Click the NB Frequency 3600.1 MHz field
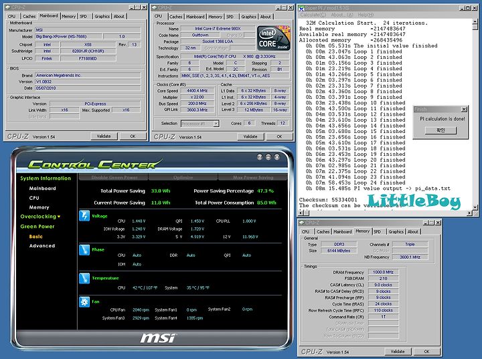The image size is (482, 359). point(410,257)
